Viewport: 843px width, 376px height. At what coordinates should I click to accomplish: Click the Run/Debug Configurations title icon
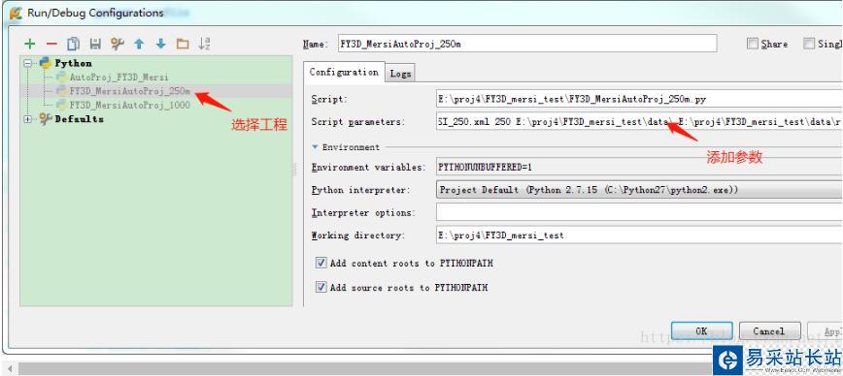point(17,13)
